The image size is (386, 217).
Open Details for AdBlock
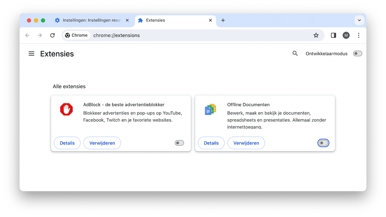pos(67,143)
